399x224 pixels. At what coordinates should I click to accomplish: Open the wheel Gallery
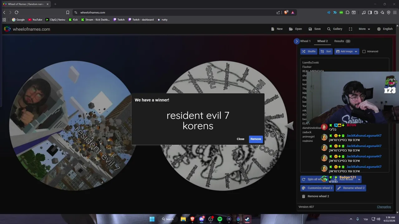click(x=334, y=29)
